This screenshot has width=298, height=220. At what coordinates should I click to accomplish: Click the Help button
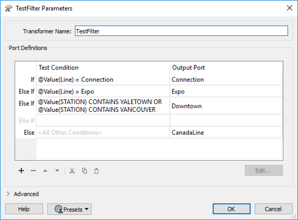(x=24, y=209)
